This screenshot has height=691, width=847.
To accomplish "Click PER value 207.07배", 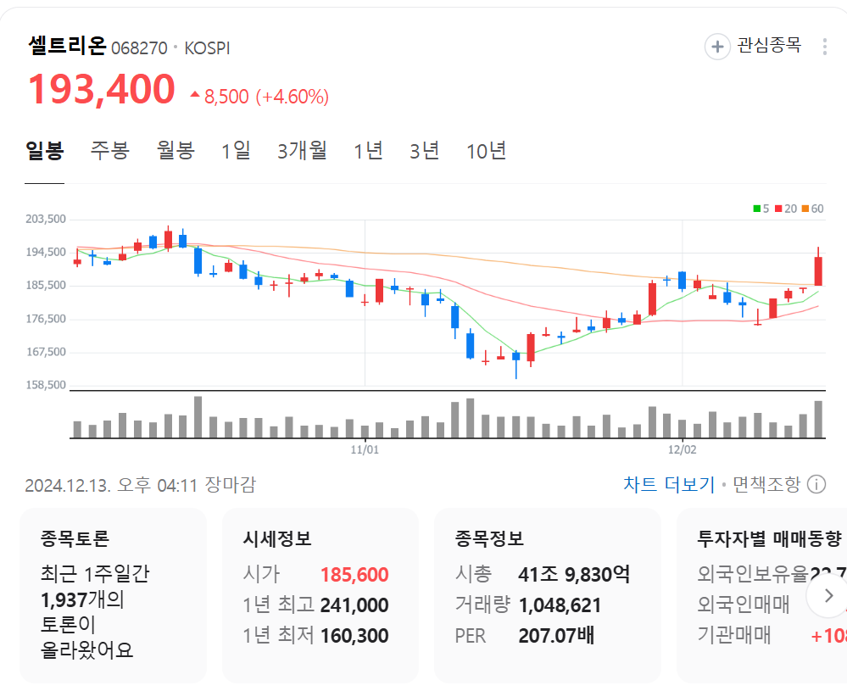I will 556,636.
